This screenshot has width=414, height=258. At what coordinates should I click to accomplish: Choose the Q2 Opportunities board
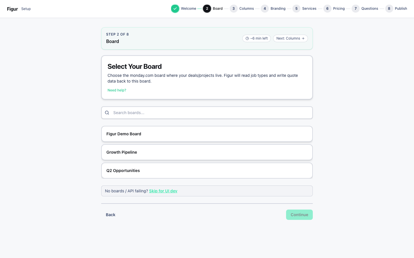[207, 171]
